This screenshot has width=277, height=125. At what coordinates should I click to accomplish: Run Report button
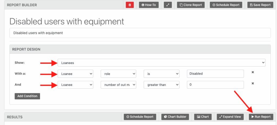pyautogui.click(x=261, y=117)
